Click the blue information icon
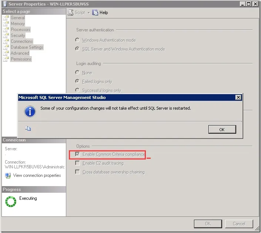The height and width of the screenshot is (233, 261). (30, 112)
